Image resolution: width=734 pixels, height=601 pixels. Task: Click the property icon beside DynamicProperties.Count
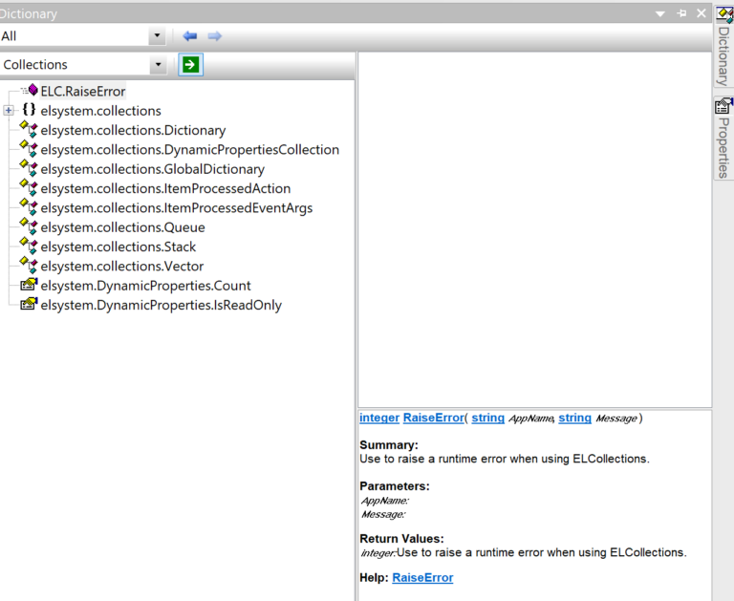[x=29, y=286]
